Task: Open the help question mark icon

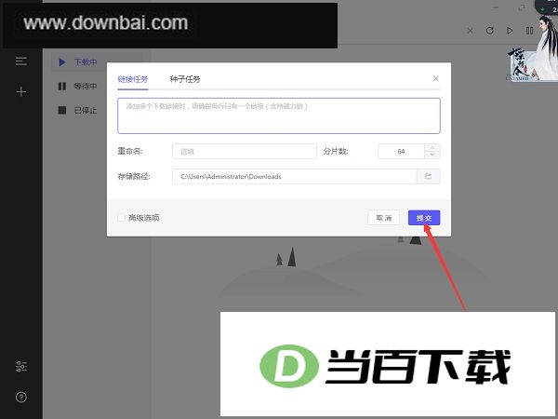Action: (21, 397)
